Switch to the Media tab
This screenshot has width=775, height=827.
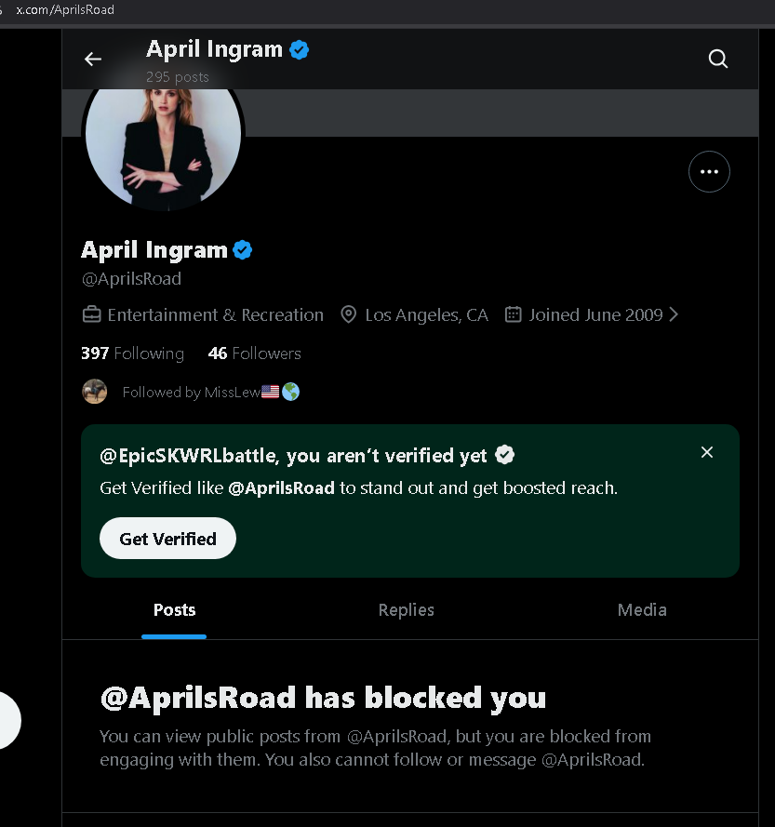[642, 610]
